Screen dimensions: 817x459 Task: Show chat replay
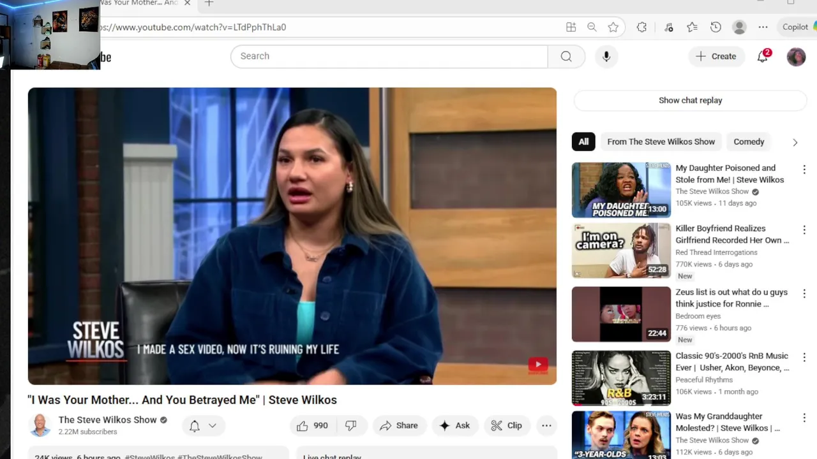690,100
